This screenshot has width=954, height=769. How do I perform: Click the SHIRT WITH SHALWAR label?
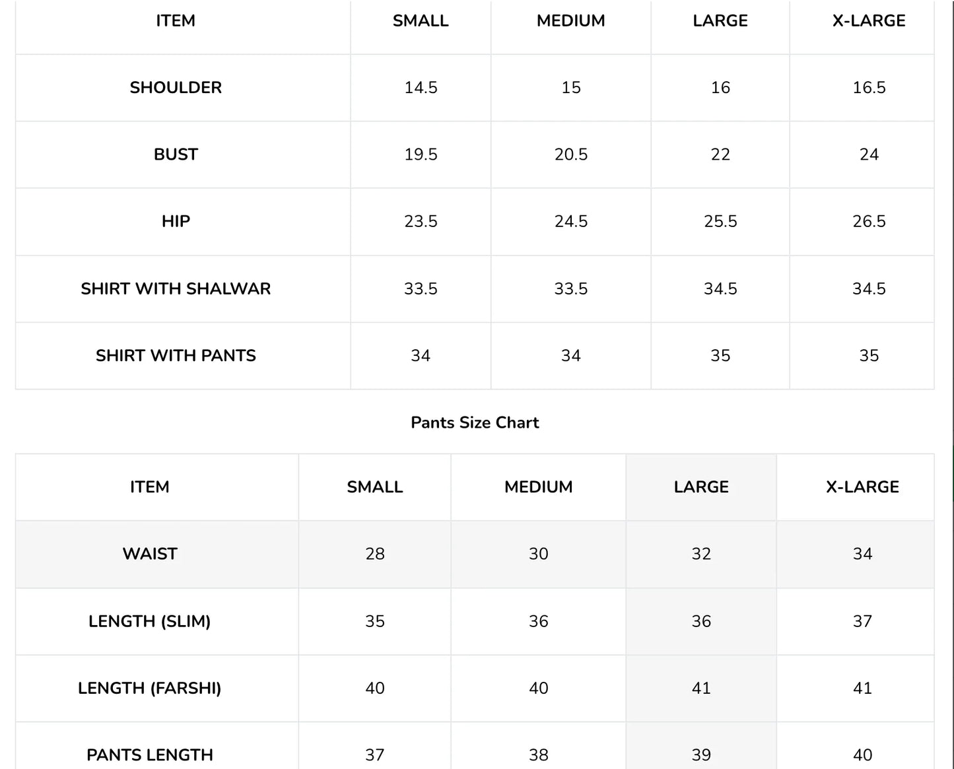pyautogui.click(x=176, y=288)
